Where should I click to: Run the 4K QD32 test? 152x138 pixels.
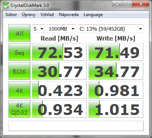click(x=19, y=109)
